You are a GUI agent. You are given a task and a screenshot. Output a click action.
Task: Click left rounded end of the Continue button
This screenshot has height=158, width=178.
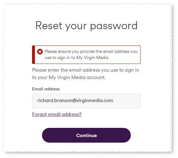tap(47, 135)
